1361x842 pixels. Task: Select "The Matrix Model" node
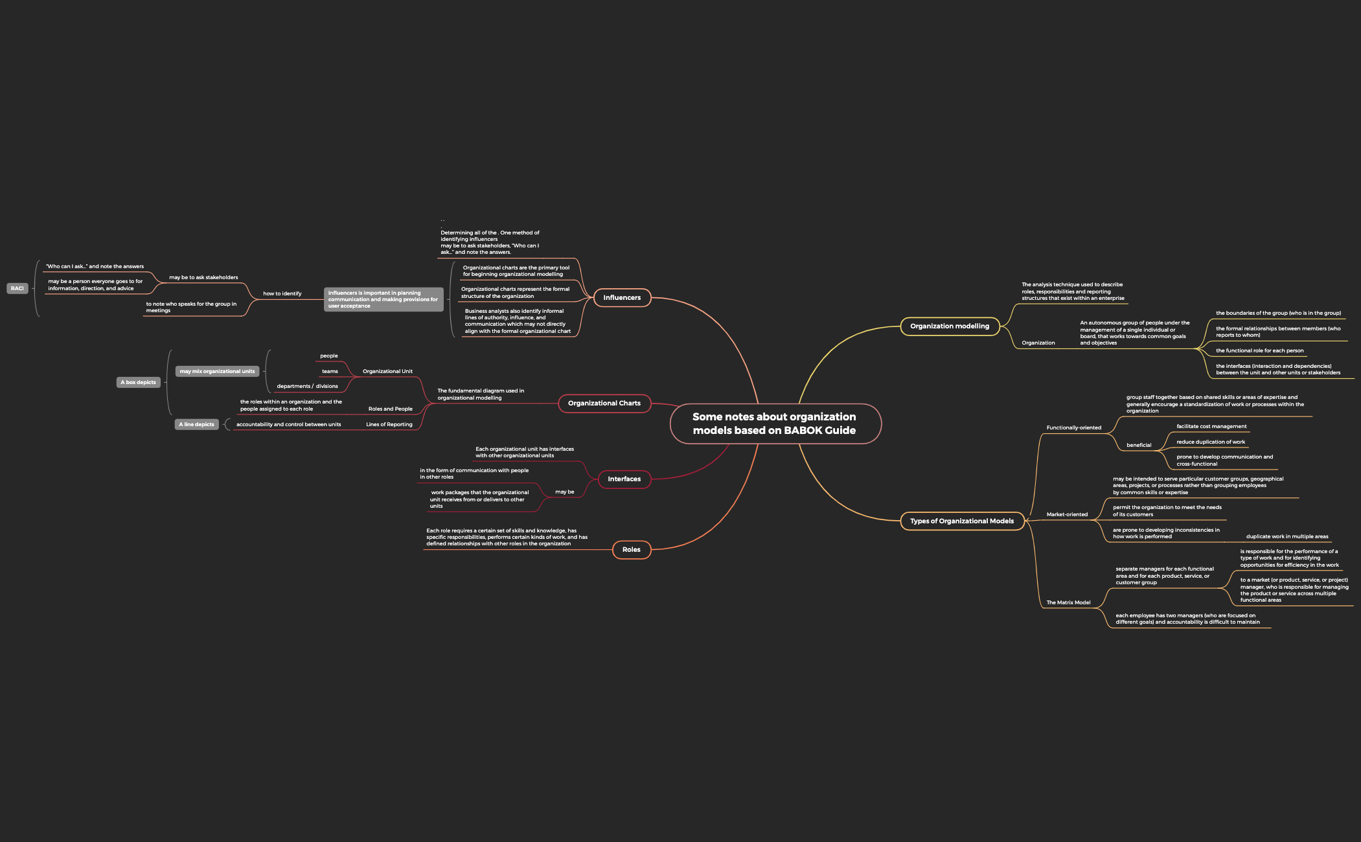1069,602
